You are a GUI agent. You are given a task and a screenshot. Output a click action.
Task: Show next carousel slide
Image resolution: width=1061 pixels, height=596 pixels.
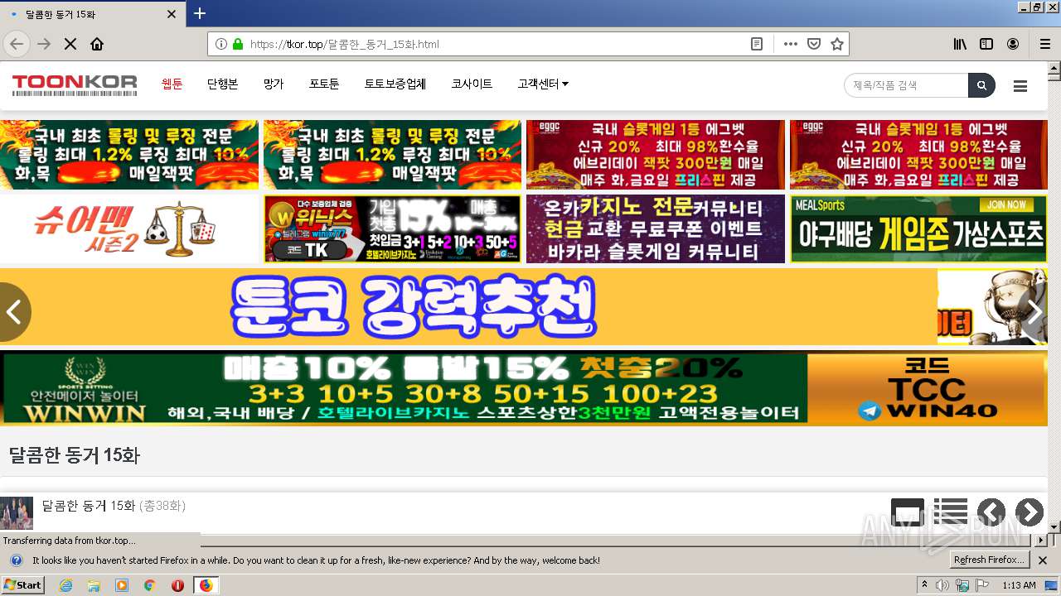pyautogui.click(x=1034, y=312)
